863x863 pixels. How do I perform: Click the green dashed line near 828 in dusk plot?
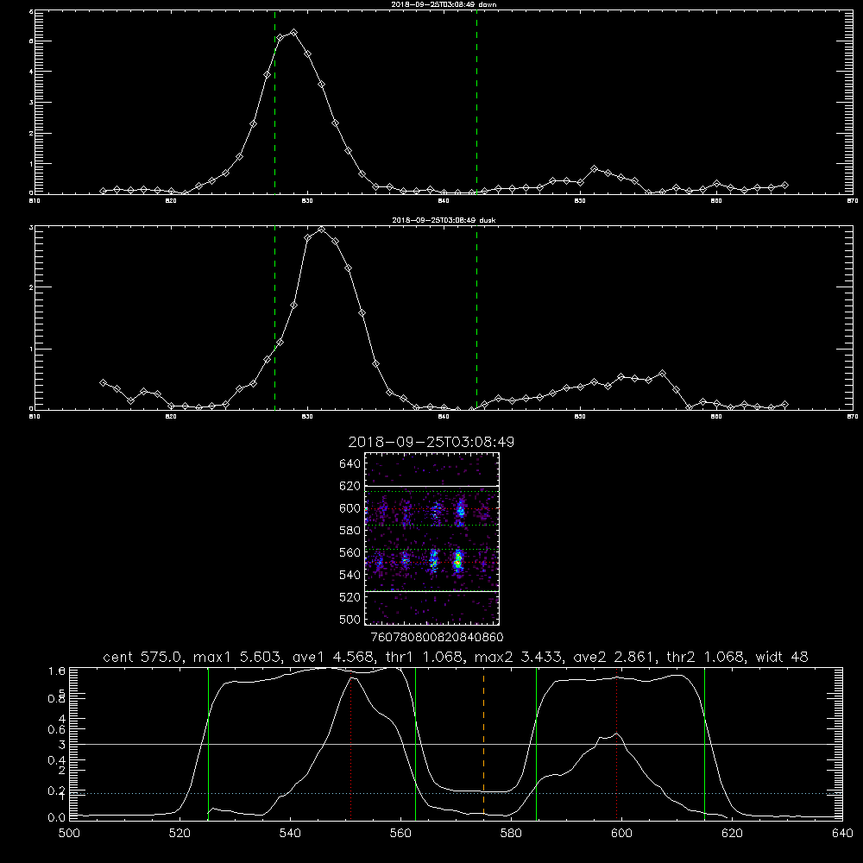[x=274, y=318]
